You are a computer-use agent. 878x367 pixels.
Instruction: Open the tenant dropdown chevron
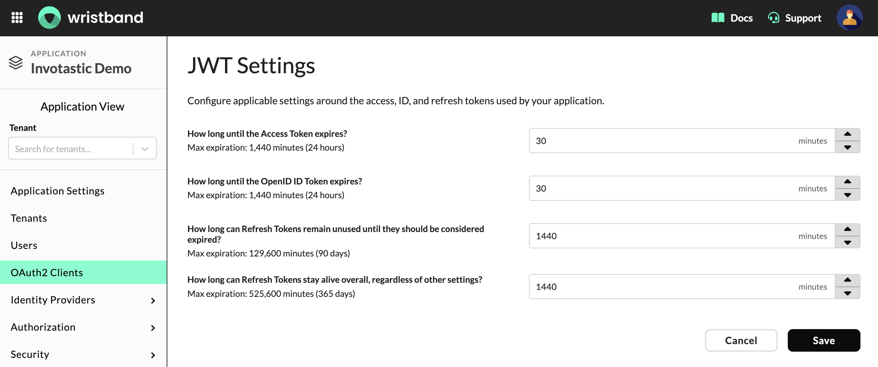point(144,148)
